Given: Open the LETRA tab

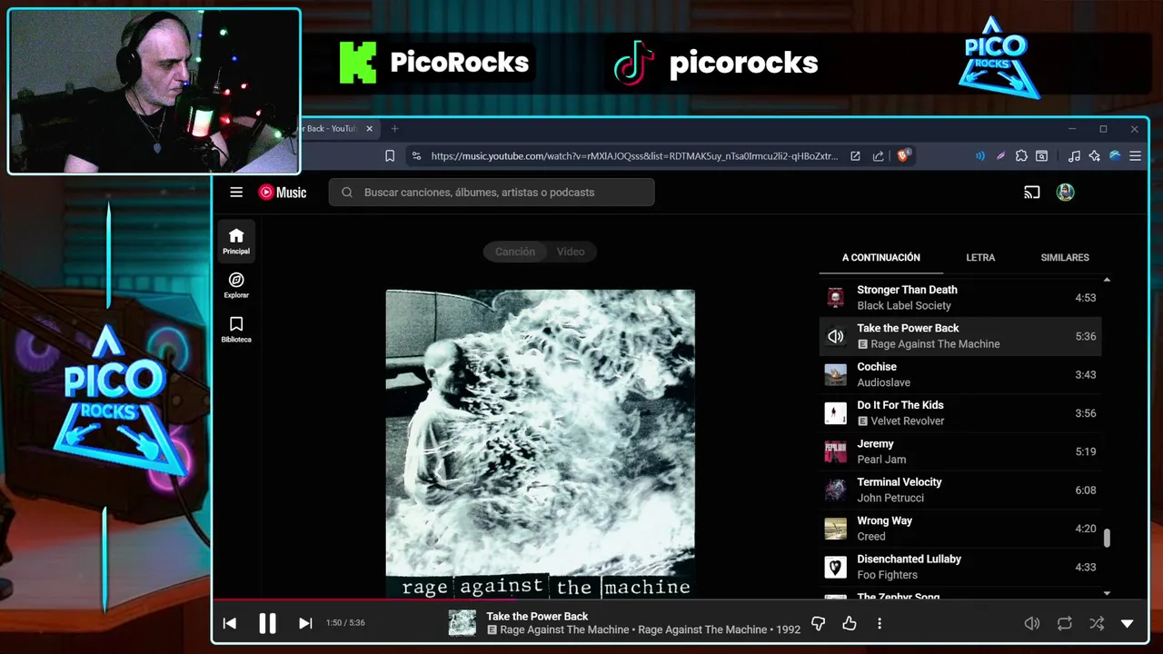Looking at the screenshot, I should point(980,257).
